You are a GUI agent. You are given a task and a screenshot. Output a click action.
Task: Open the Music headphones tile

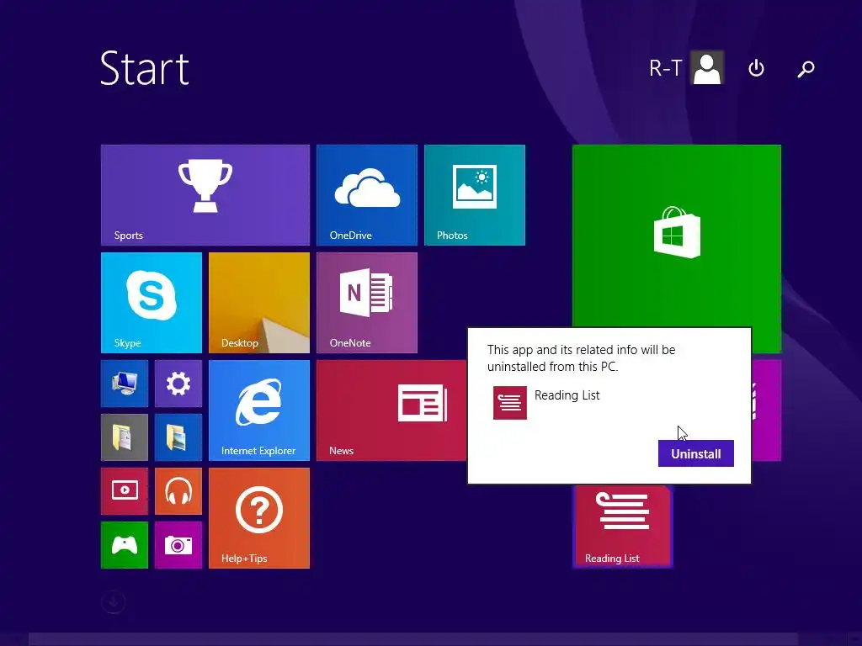178,491
